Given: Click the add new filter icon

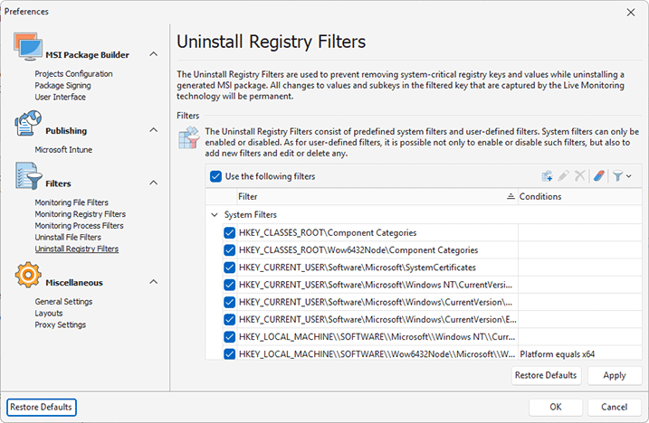Looking at the screenshot, I should [548, 176].
